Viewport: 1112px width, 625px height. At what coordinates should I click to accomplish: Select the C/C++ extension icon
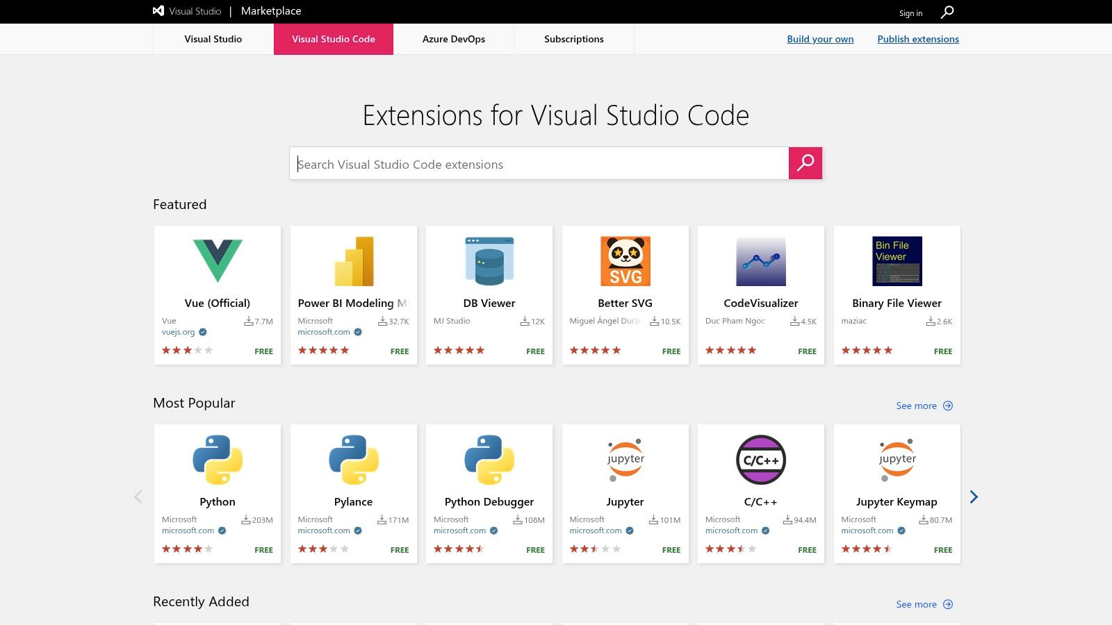tap(760, 460)
